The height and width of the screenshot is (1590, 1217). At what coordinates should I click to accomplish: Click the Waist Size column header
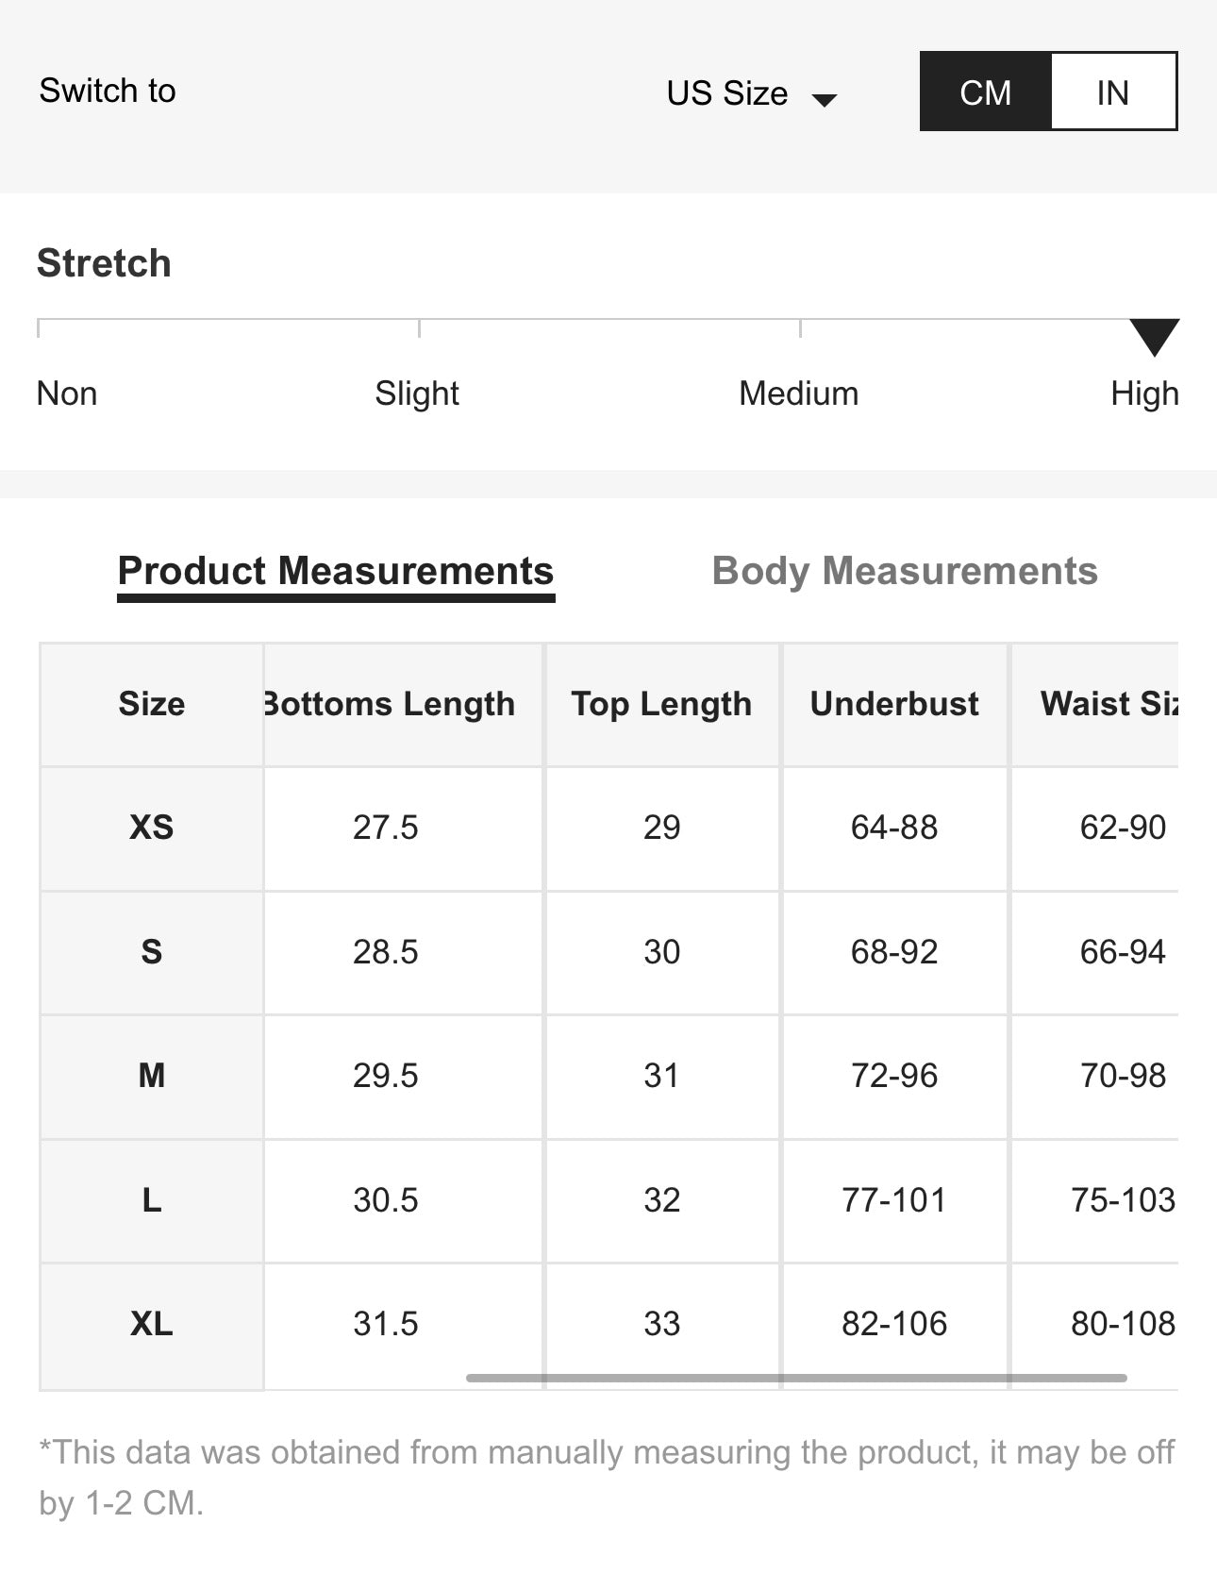(1109, 704)
